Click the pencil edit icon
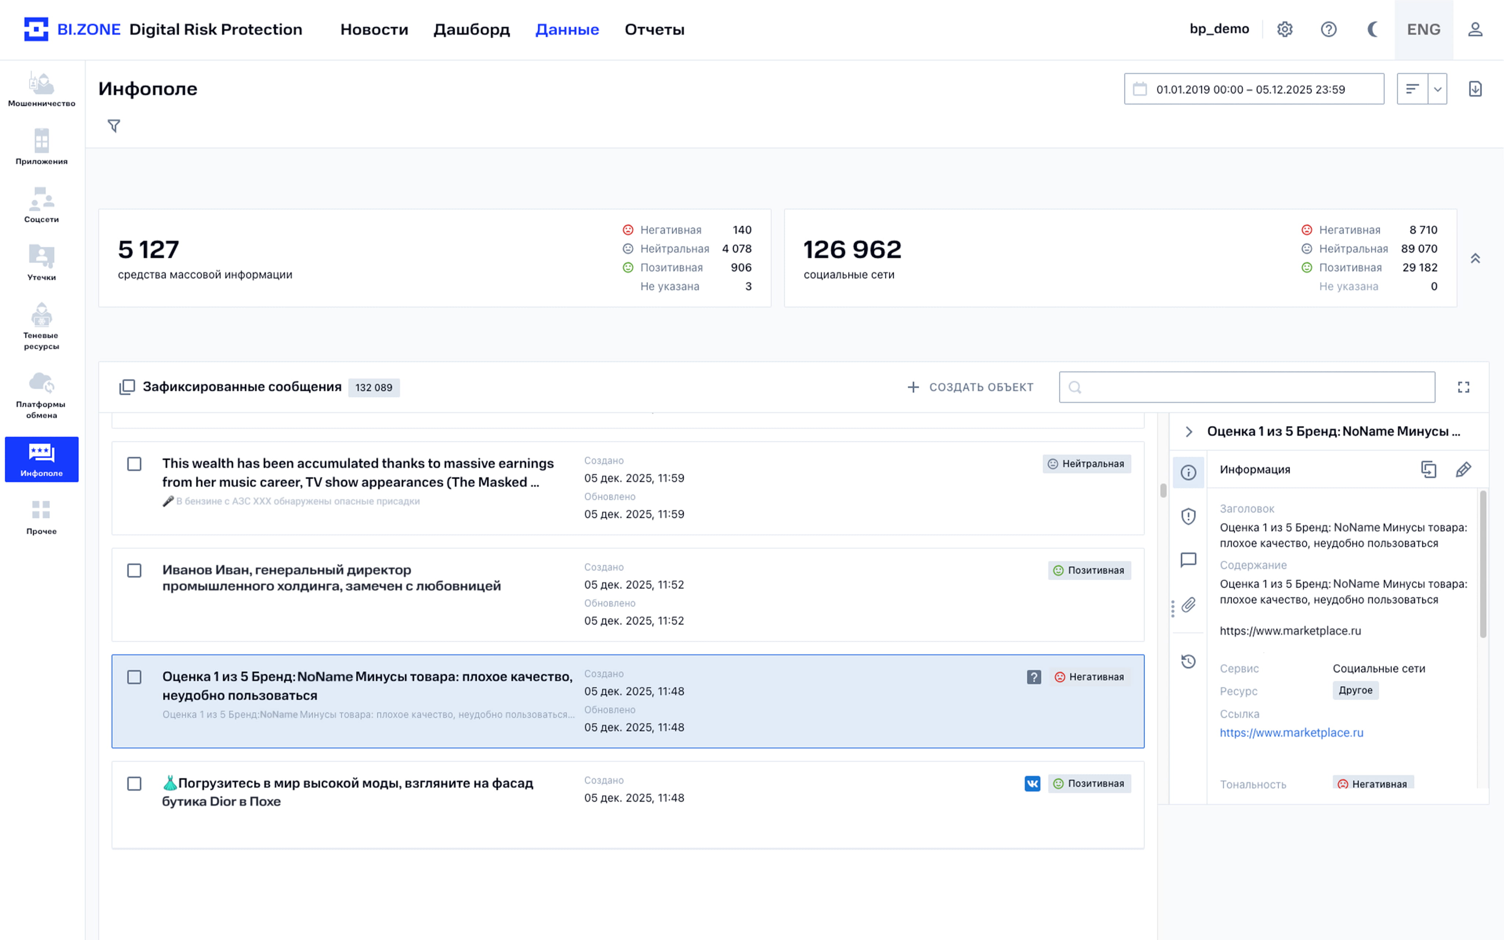1504x940 pixels. click(x=1463, y=469)
